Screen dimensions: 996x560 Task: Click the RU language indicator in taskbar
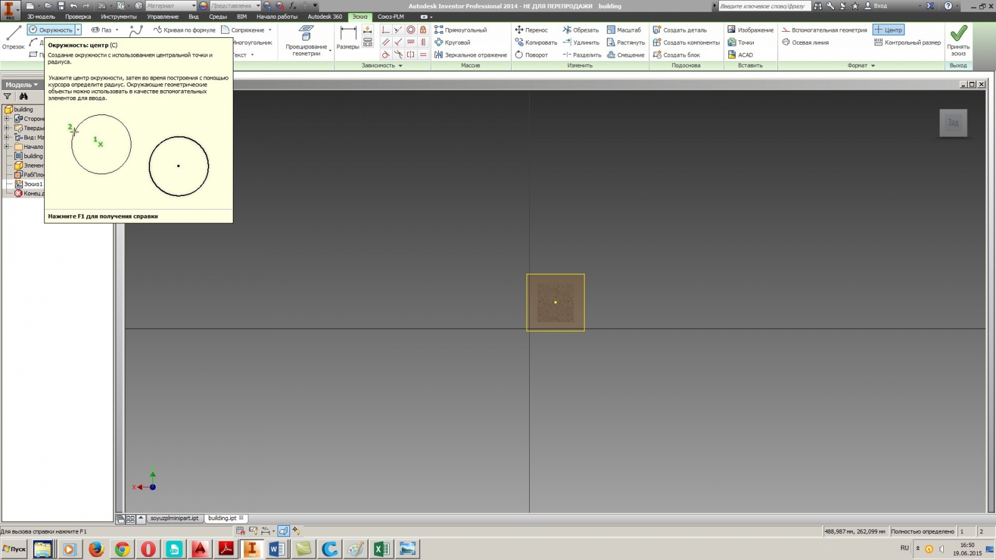(904, 548)
